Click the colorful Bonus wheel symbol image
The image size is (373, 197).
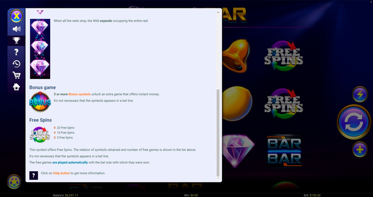[x=40, y=102]
